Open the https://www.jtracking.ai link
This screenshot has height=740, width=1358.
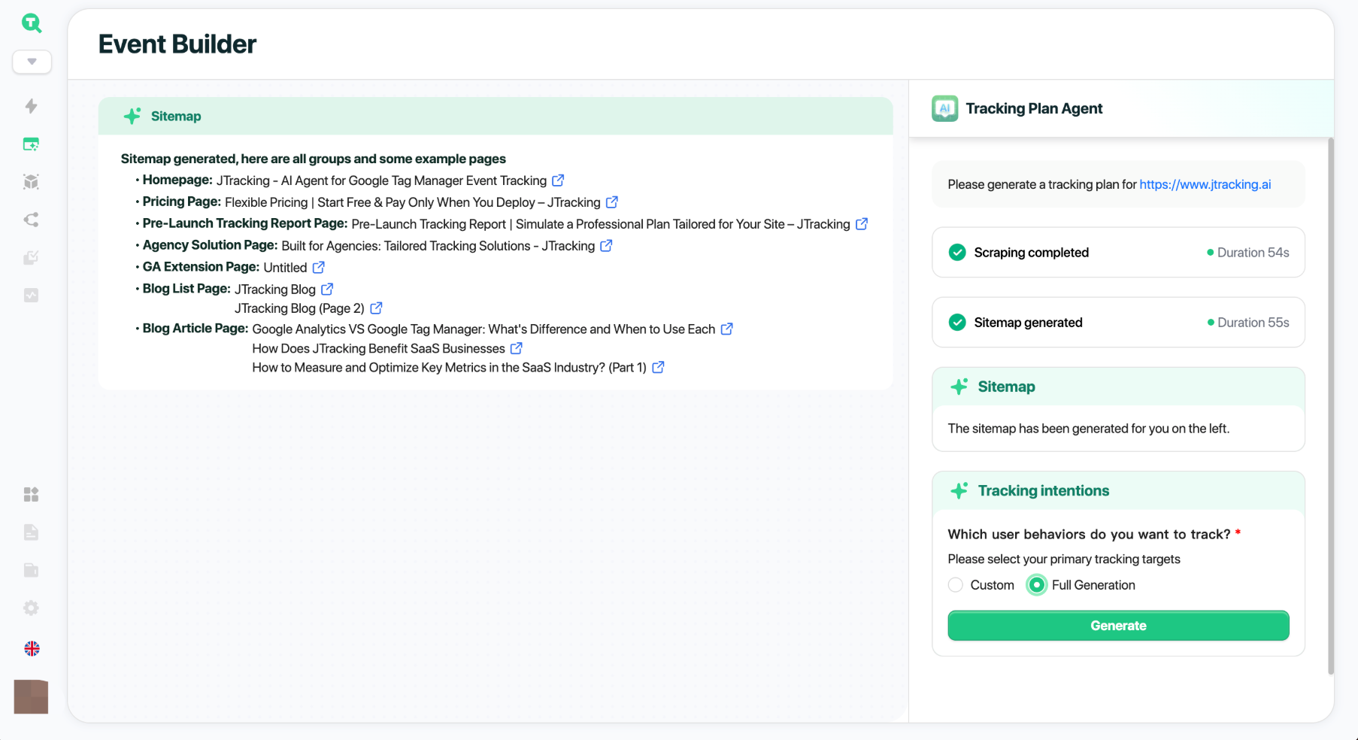point(1205,184)
